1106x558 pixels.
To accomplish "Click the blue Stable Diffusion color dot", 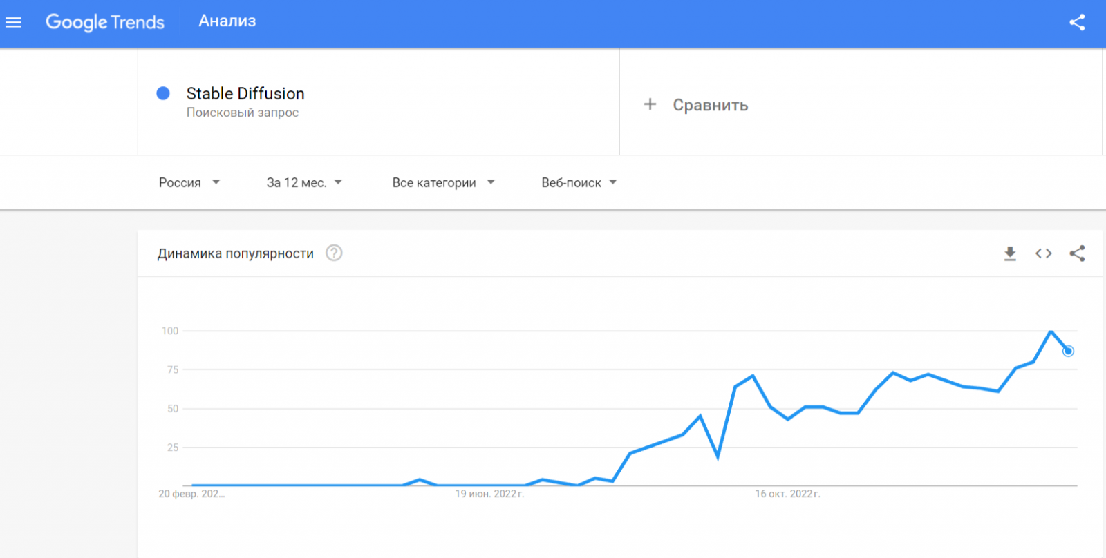I will coord(163,93).
